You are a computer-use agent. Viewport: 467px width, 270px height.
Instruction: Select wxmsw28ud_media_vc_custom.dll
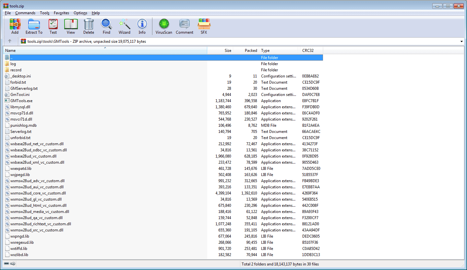point(40,212)
